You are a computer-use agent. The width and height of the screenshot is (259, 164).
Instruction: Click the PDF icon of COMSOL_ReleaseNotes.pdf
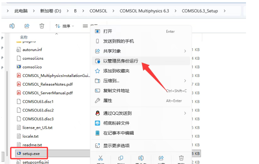point(19,84)
